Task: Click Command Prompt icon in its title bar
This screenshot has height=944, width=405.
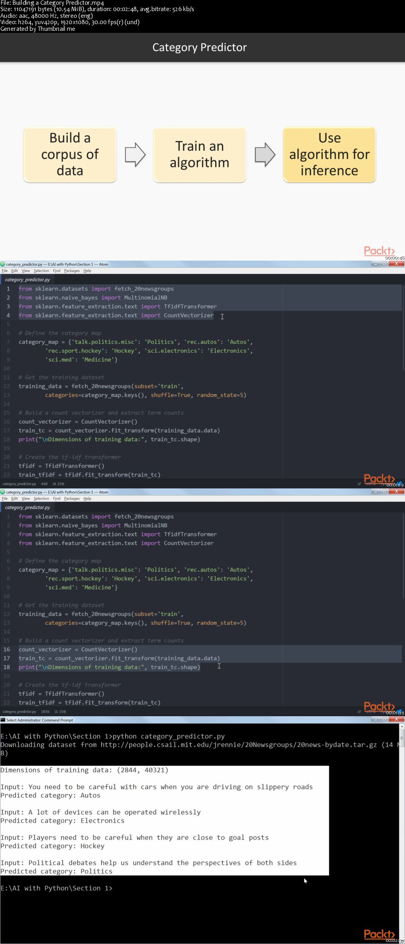Action: tap(3, 720)
